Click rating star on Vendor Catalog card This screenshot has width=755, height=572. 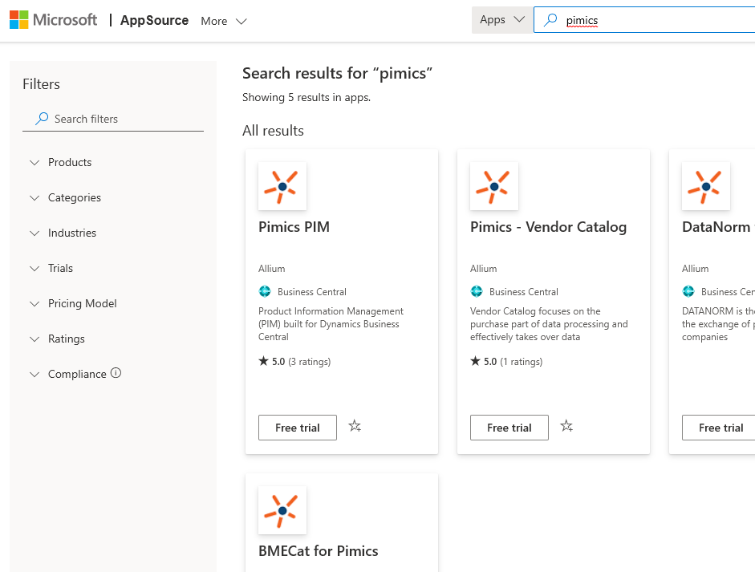(x=475, y=361)
